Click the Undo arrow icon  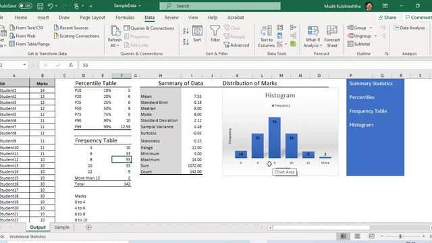pos(50,6)
